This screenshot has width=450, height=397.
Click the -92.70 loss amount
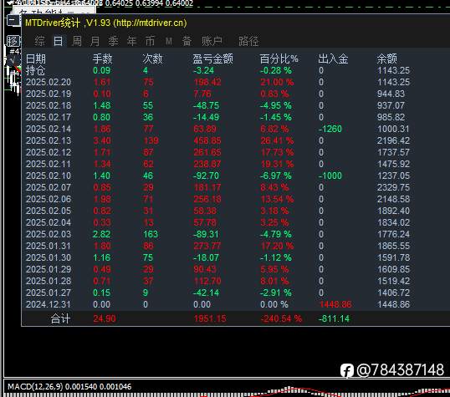[206, 176]
